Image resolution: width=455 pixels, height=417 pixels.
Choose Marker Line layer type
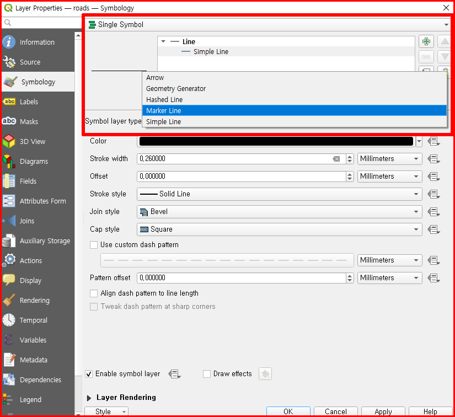(295, 110)
